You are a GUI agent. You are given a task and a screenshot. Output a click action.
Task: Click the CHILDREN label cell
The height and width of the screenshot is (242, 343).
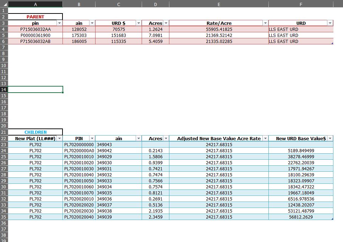click(35, 132)
